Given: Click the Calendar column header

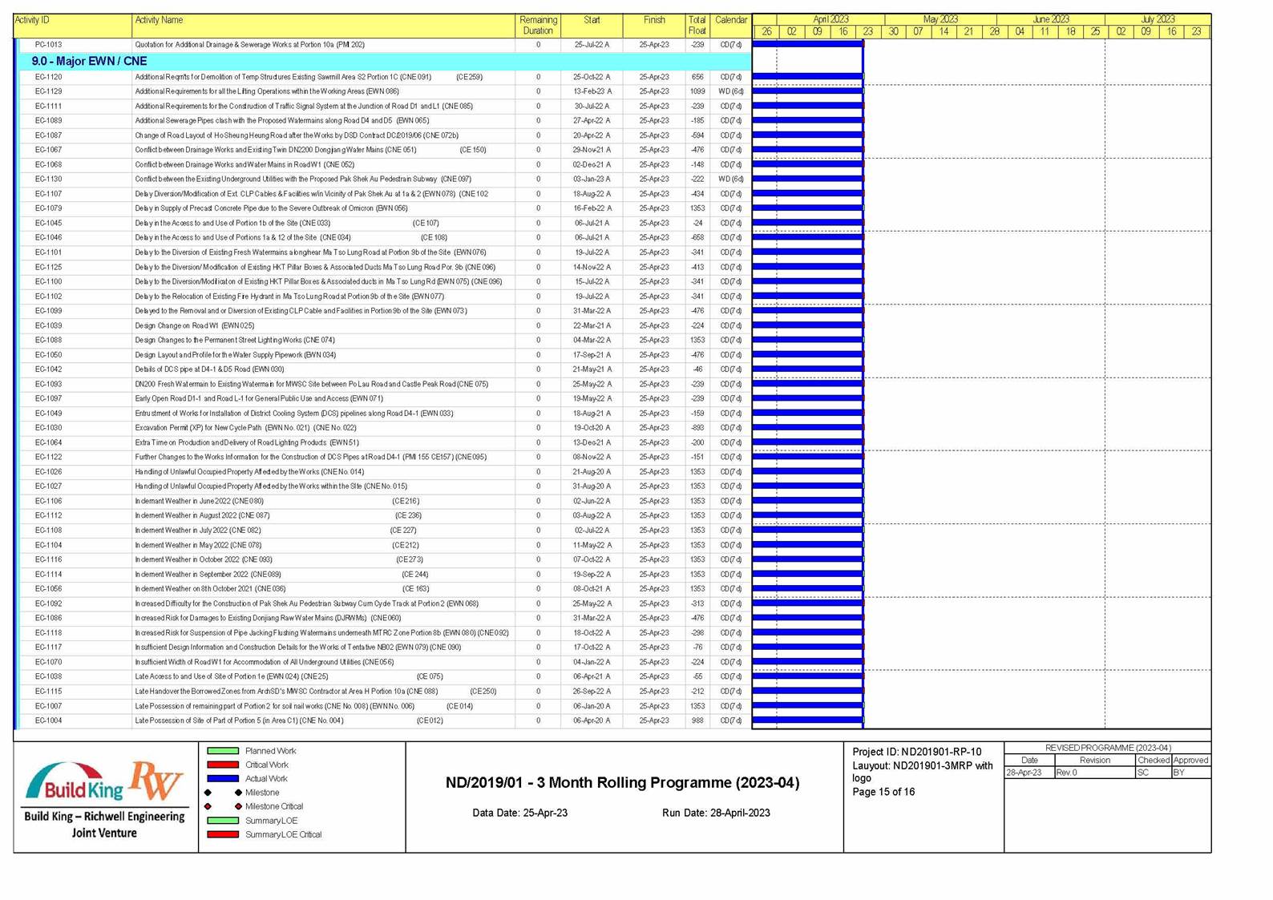Looking at the screenshot, I should (x=730, y=26).
